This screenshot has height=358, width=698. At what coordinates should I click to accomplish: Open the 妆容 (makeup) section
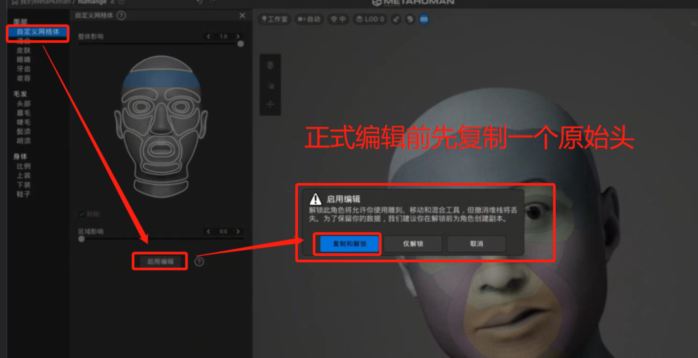(x=24, y=78)
